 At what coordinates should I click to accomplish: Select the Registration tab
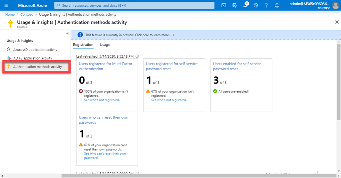click(83, 45)
